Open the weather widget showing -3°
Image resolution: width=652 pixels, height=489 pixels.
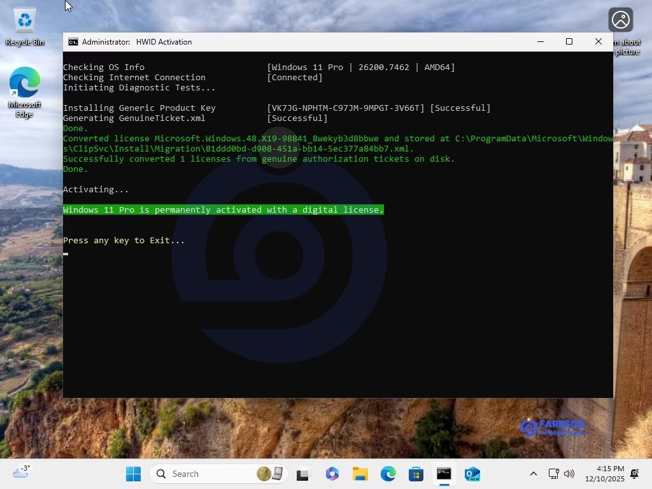click(x=22, y=472)
